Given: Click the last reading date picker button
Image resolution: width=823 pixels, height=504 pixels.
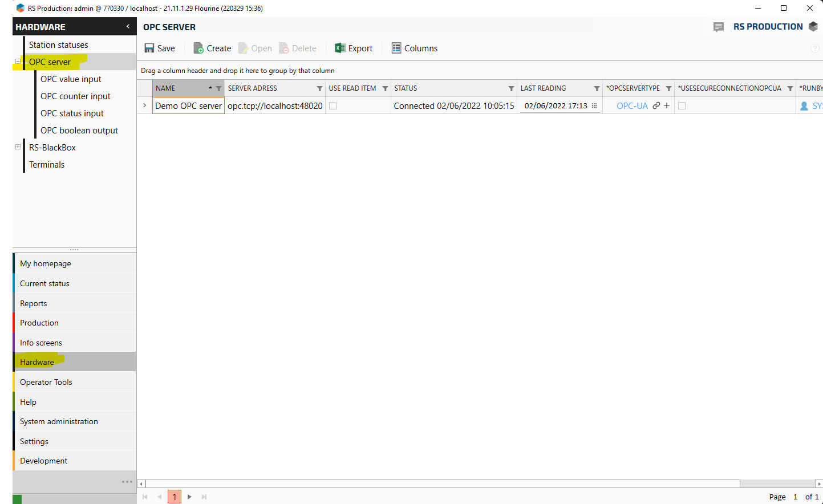Looking at the screenshot, I should [594, 105].
